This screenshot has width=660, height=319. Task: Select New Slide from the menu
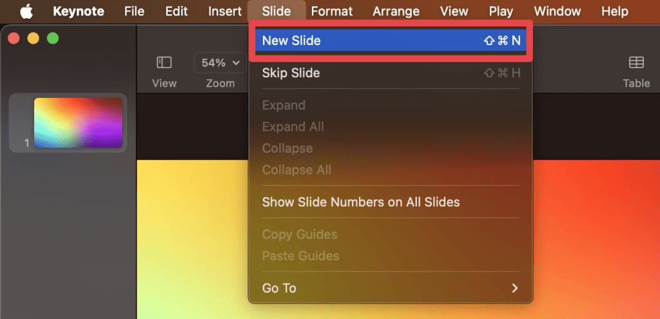(391, 41)
